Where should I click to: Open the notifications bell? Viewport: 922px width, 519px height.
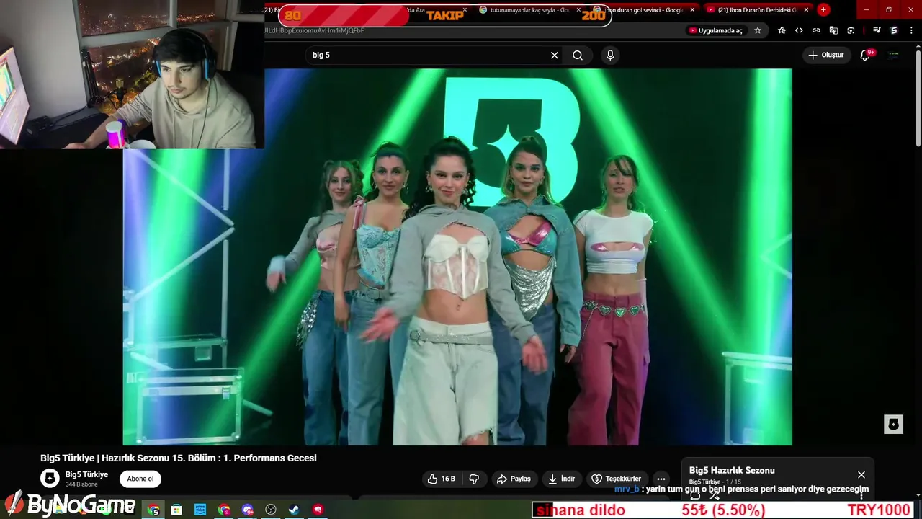point(866,55)
